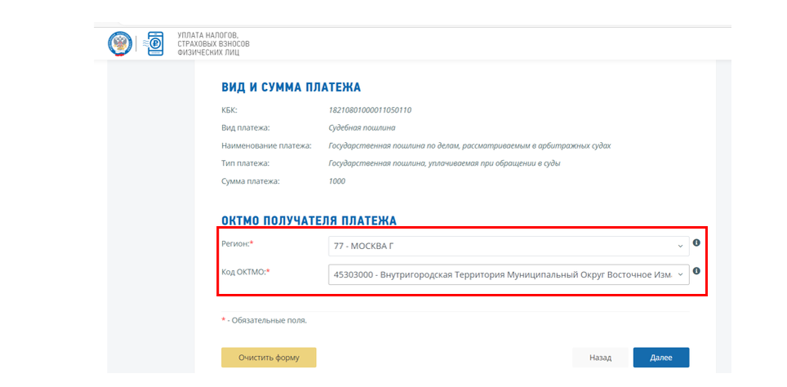The image size is (787, 387).
Task: Click the Код ОКТМО field label
Action: [246, 271]
